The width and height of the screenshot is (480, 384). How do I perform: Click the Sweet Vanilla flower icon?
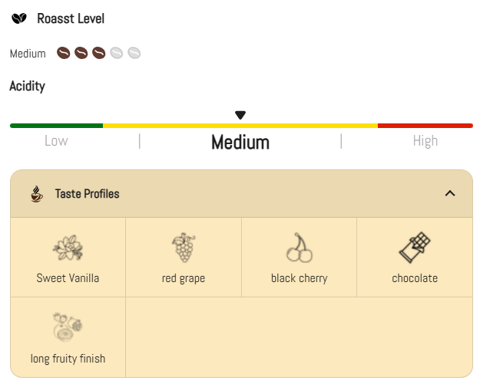[68, 248]
